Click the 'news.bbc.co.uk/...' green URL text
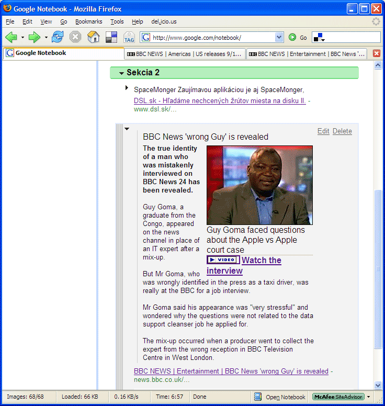The width and height of the screenshot is (385, 406). coord(162,380)
